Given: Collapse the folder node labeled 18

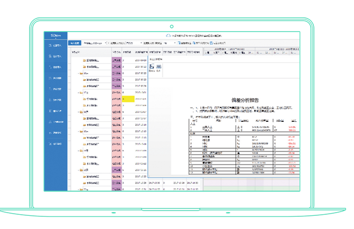Looking at the screenshot, I should 78,112.
